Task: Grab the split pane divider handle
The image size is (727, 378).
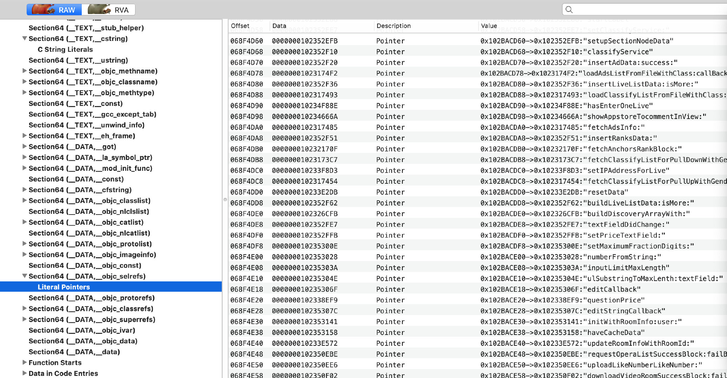Action: (x=225, y=199)
